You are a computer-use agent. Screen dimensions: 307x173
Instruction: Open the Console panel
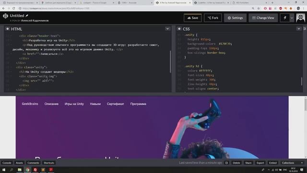7,163
